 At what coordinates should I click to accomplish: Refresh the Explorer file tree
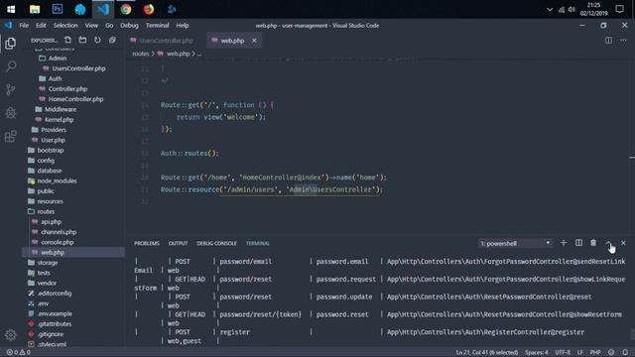[97, 40]
